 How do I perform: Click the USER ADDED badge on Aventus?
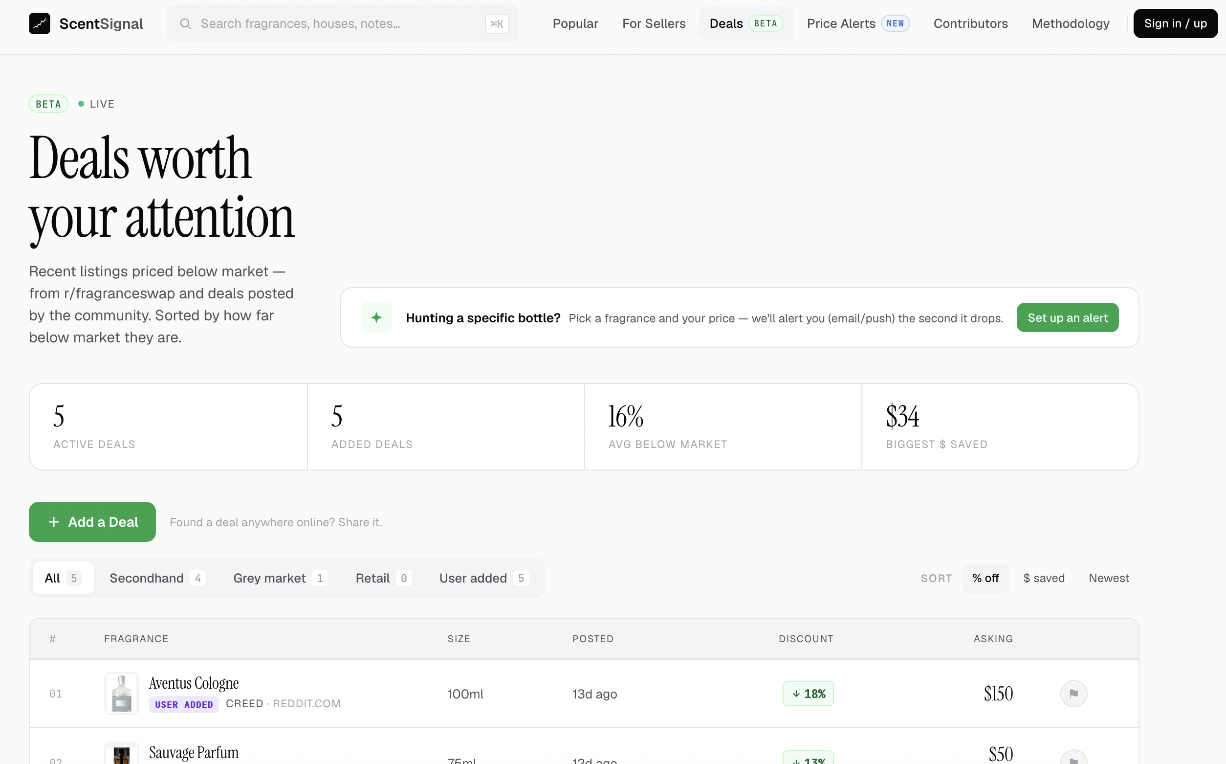coord(184,704)
